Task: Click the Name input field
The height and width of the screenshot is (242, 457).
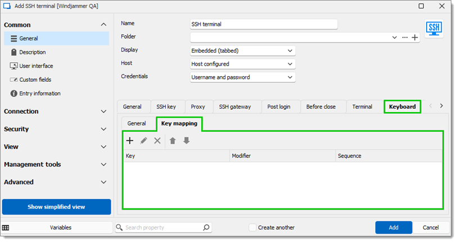Action: click(x=264, y=24)
